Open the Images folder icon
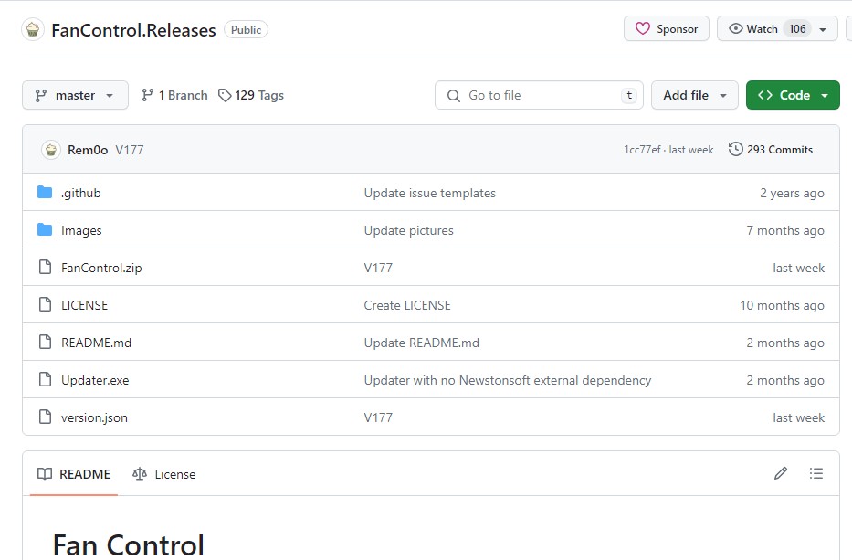 (x=45, y=229)
